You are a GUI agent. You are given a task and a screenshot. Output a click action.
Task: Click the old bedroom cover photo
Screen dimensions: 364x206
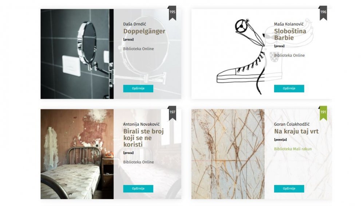click(77, 154)
